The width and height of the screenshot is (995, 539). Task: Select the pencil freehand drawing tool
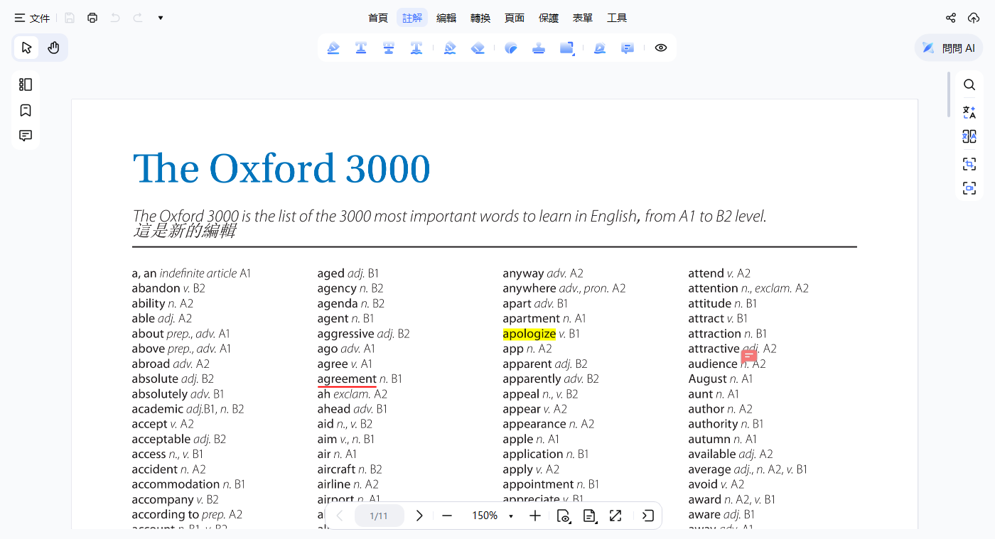click(x=450, y=48)
